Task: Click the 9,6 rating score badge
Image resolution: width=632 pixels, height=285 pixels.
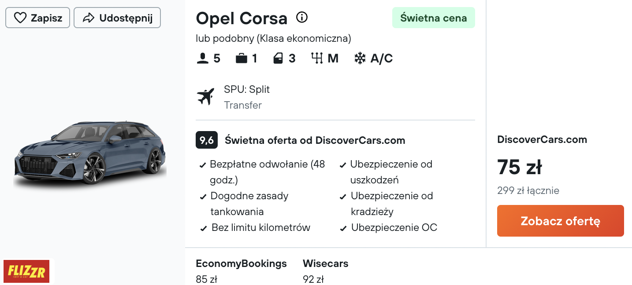Action: pos(207,140)
